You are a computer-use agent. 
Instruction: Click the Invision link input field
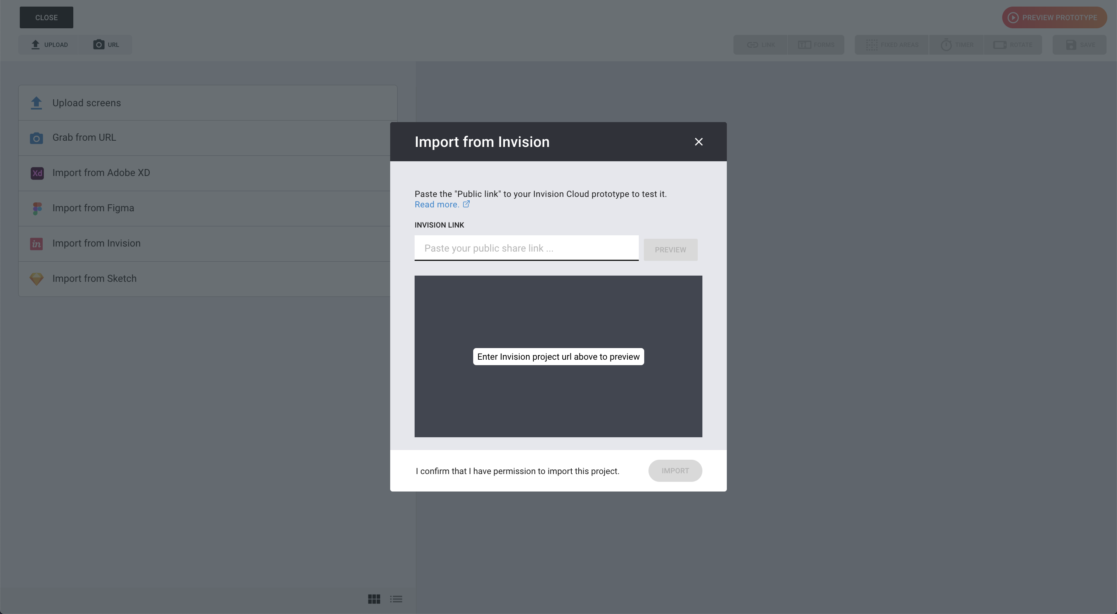tap(526, 248)
